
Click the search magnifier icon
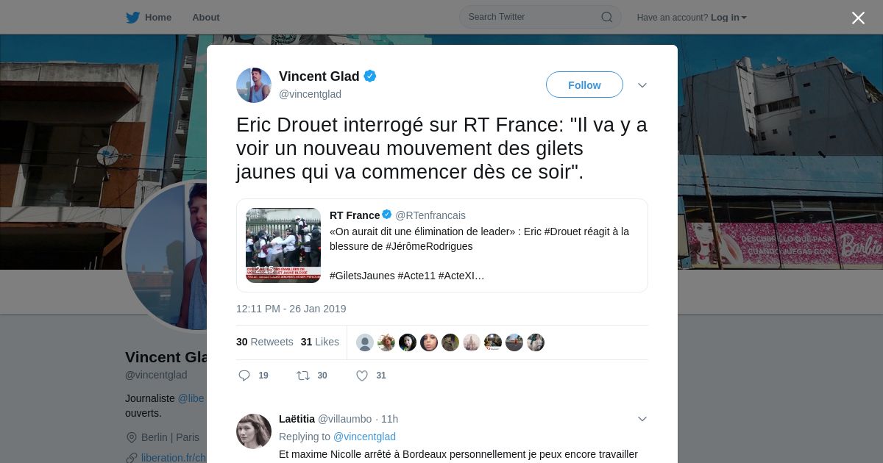click(x=607, y=17)
